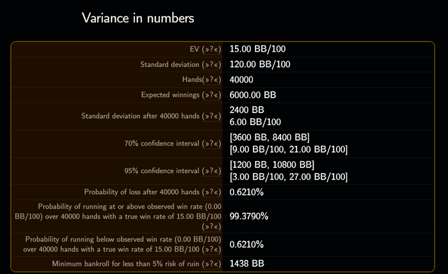The image size is (448, 274).
Task: Click the 1438 BB minimum bankroll value
Action: tap(247, 263)
